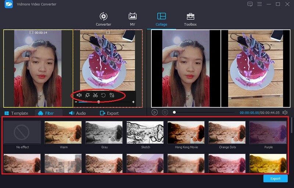The image size is (294, 188).
Task: Apply the Hong Kong Movie filter
Action: tap(186, 132)
